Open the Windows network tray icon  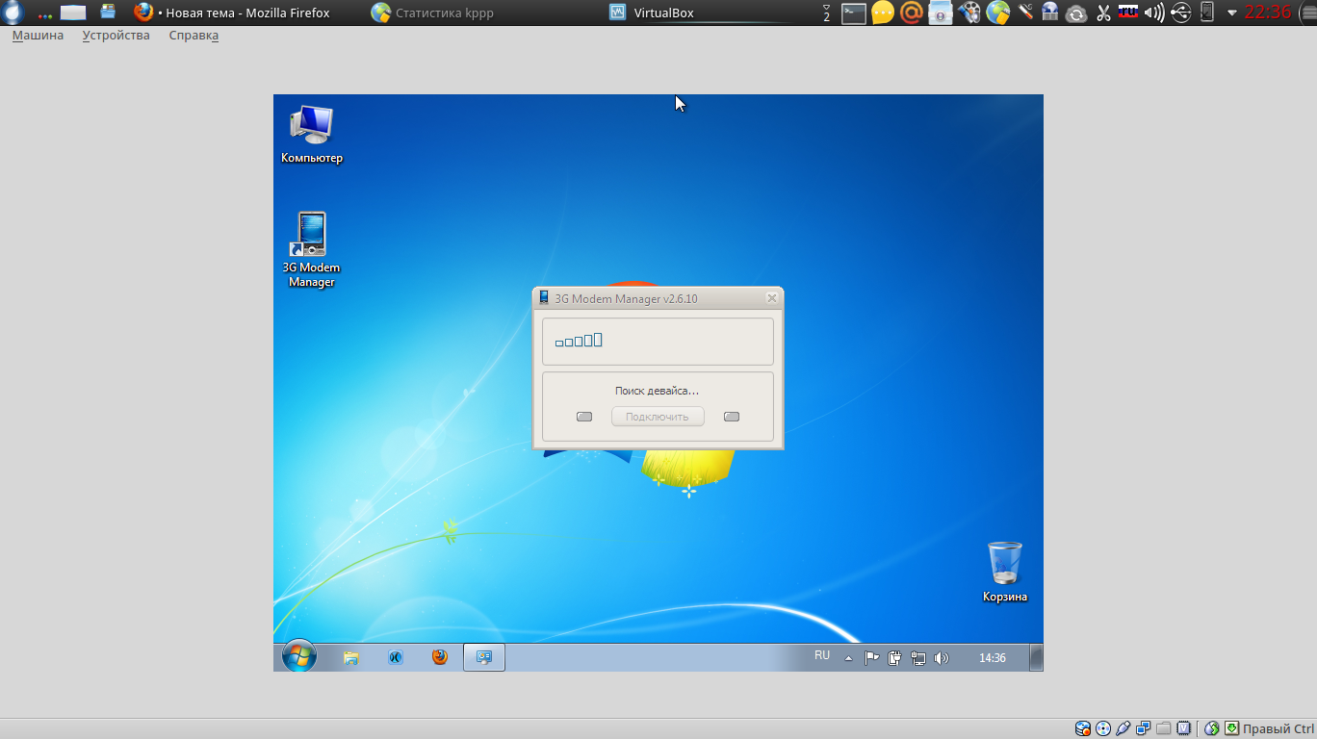918,658
